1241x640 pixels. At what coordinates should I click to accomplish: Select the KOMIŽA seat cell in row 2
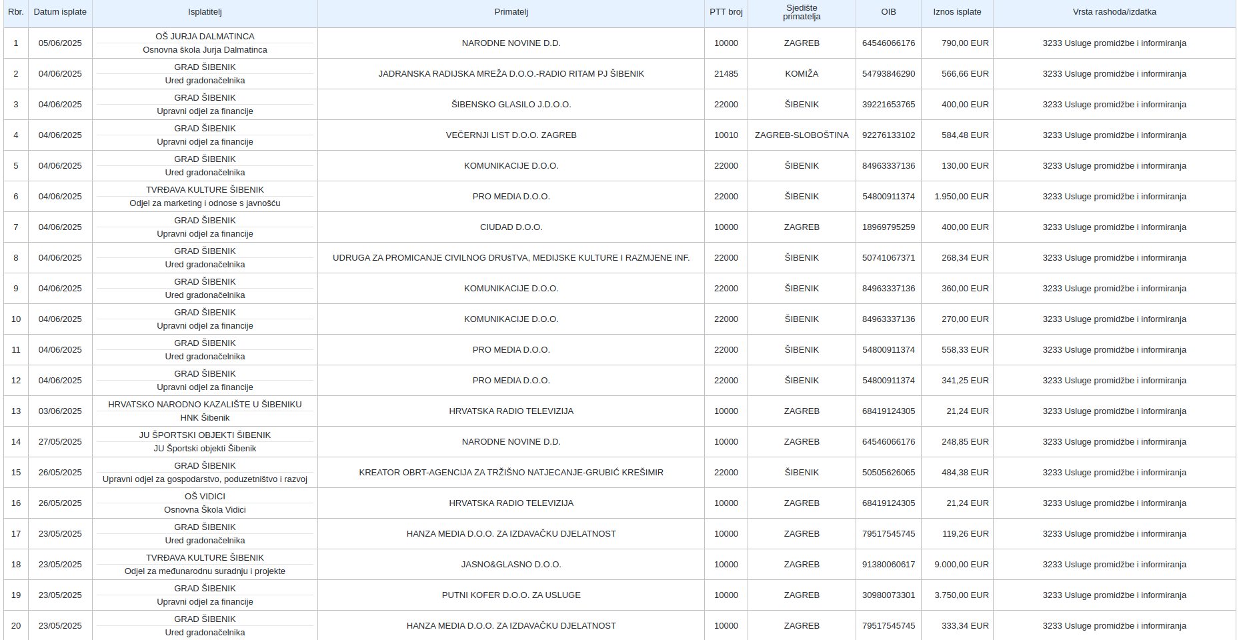pos(802,74)
